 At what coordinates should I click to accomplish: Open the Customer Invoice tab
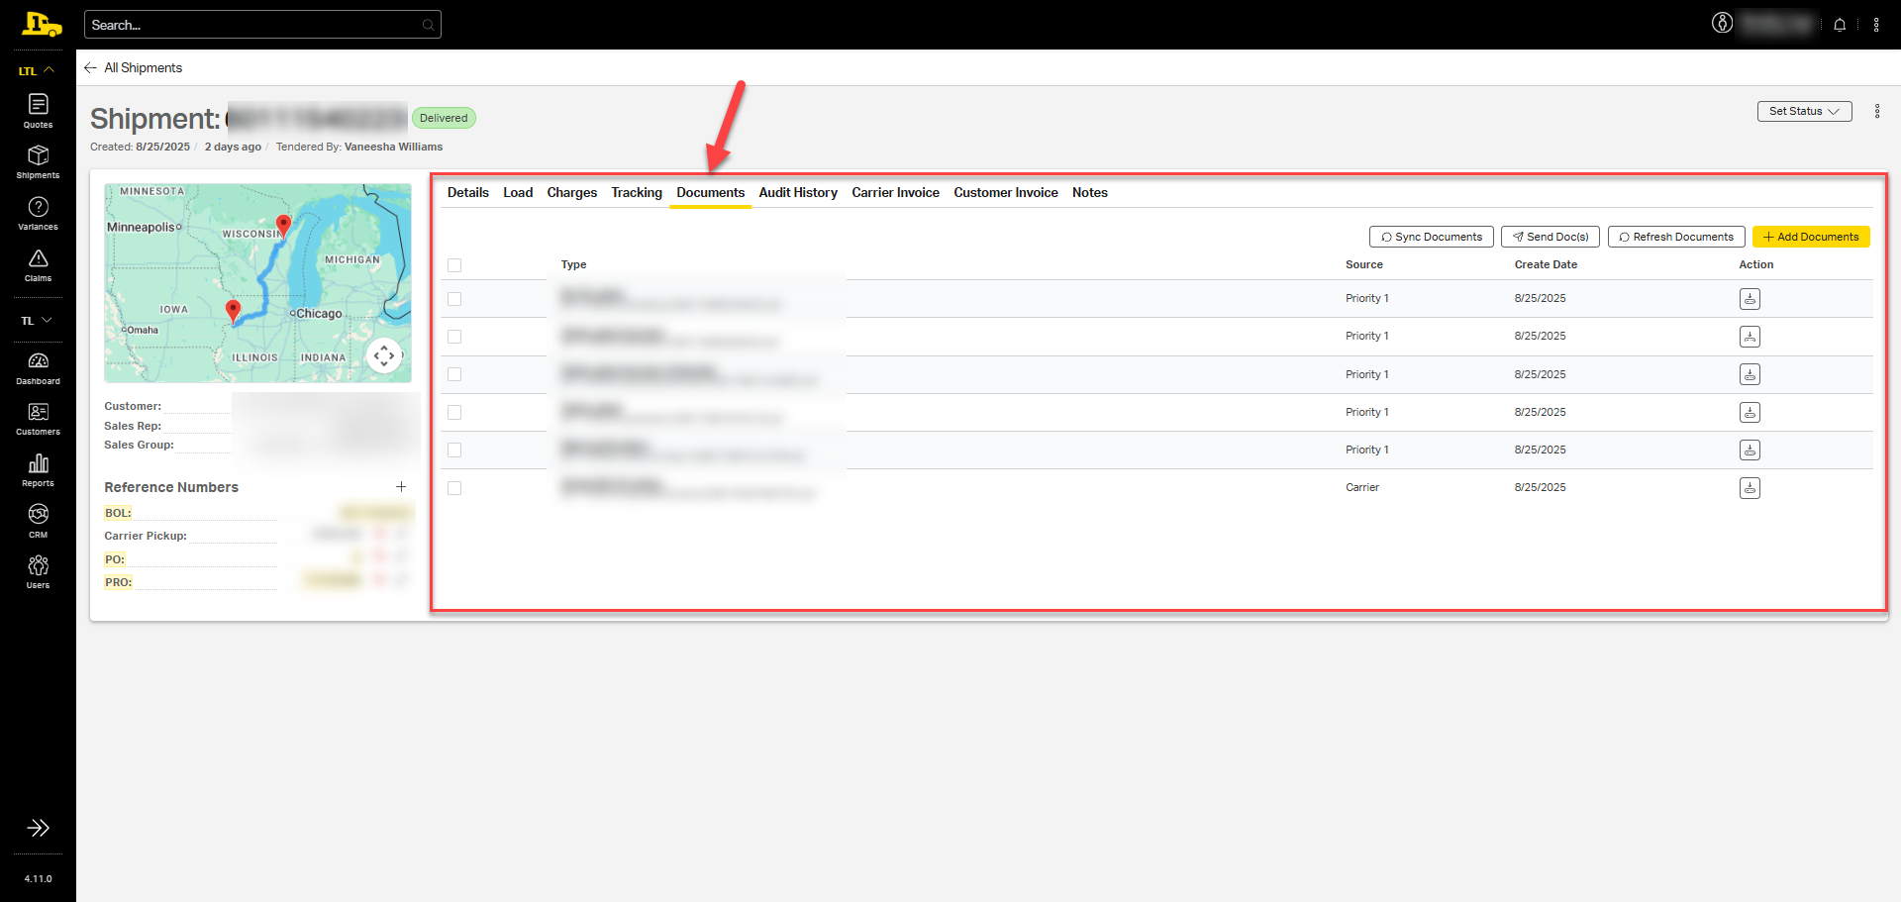pyautogui.click(x=1006, y=193)
